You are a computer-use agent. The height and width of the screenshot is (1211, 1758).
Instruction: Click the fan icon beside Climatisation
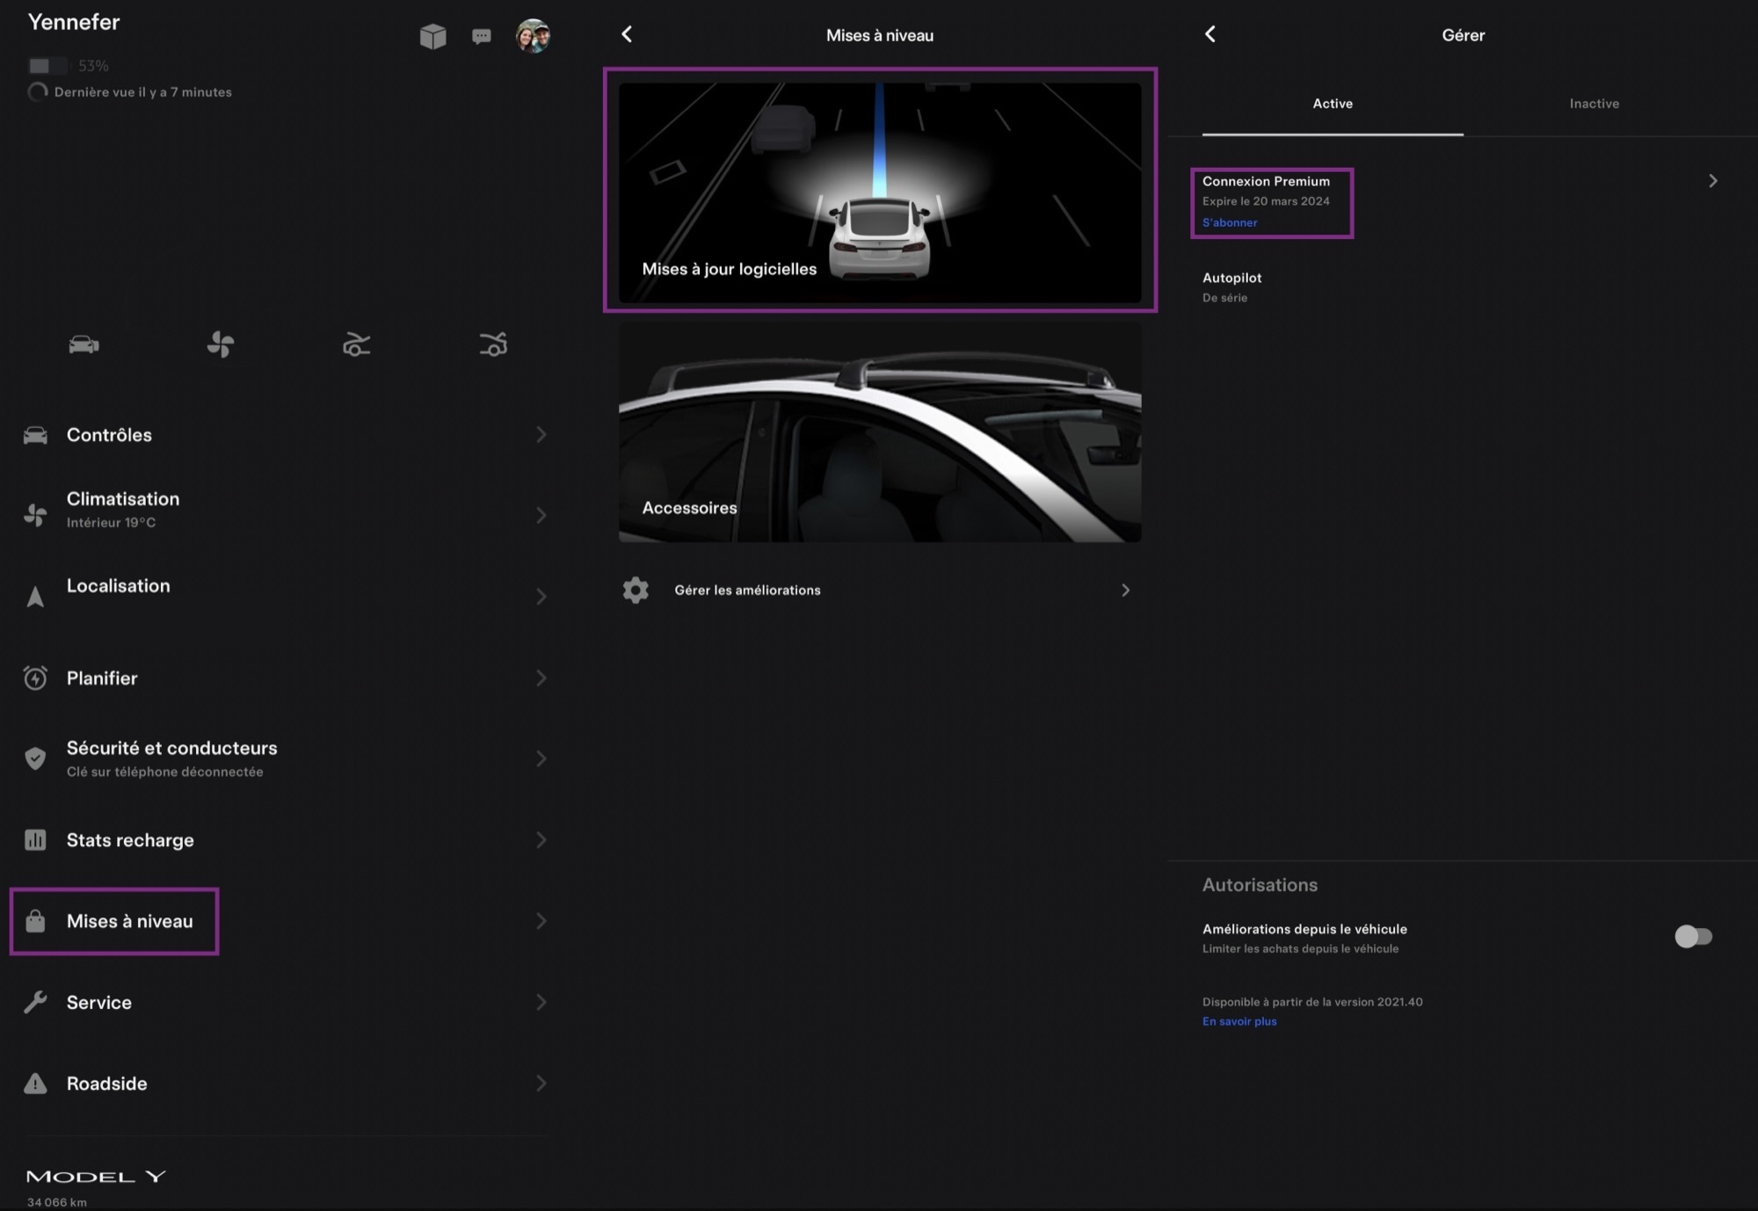click(35, 515)
